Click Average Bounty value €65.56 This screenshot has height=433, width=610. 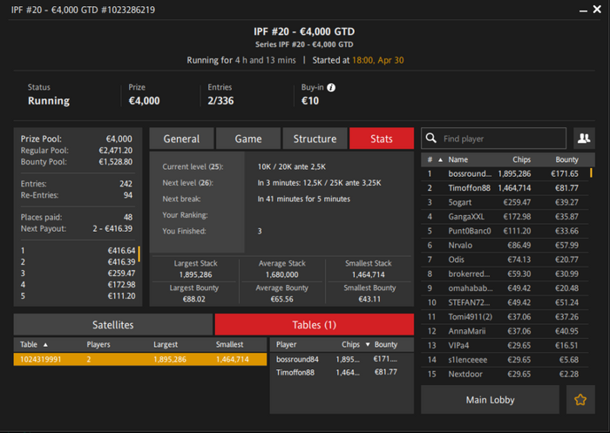pos(282,299)
